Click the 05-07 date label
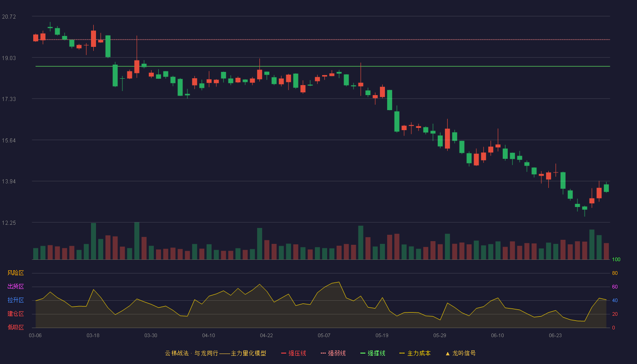Viewport: 637px width, 364px height. (x=324, y=335)
